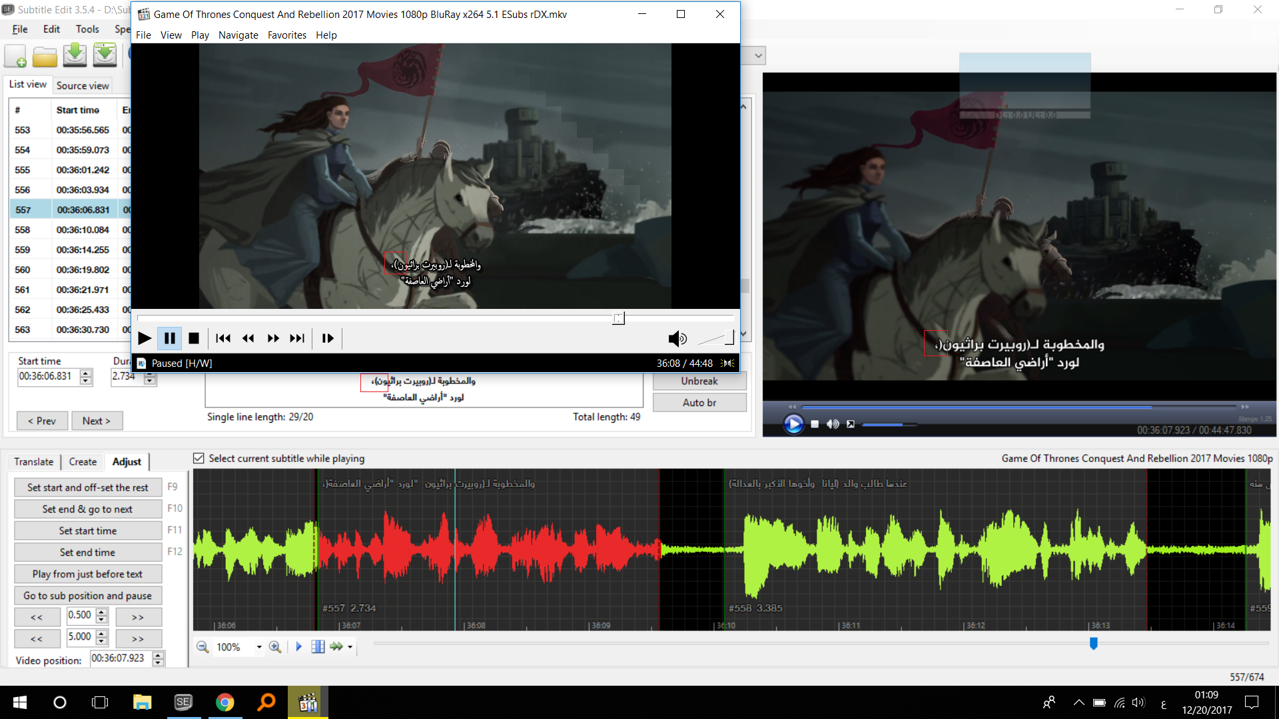Mute the audio in the MKV player window

coord(677,338)
